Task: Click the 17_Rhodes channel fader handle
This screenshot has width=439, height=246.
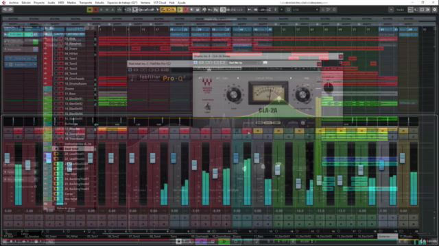Action: 403,158
